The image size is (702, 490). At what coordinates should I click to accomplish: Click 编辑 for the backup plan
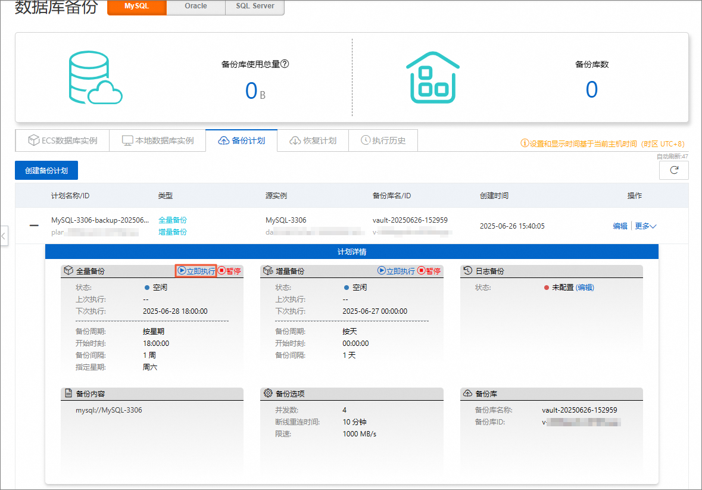[x=620, y=226]
